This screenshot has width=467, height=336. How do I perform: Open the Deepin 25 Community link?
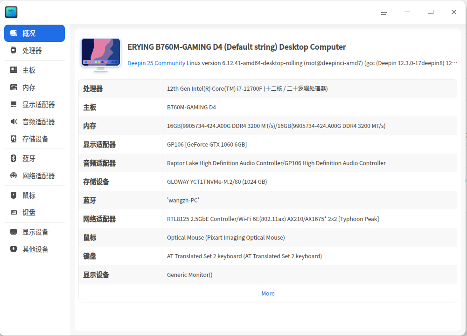point(156,63)
